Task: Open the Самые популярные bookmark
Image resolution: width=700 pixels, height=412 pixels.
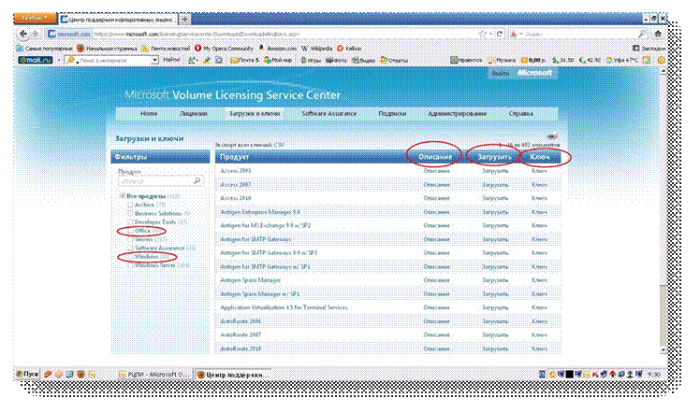Action: point(45,49)
